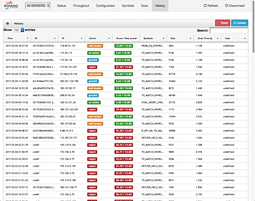Click the no action badge for 115.30.1.9
This screenshot has width=255, height=201.
click(x=94, y=53)
